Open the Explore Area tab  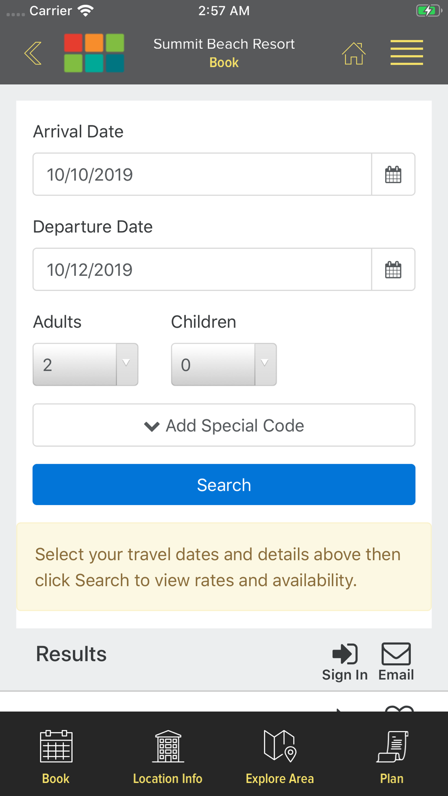(x=280, y=756)
